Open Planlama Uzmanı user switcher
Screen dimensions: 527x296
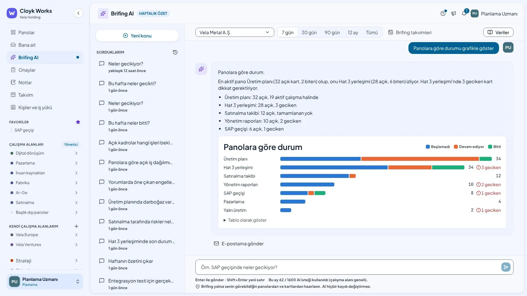point(45,282)
